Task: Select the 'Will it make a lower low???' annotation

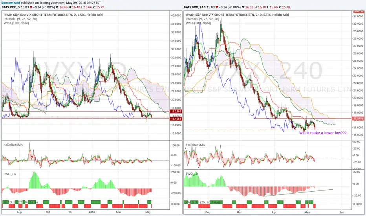Action: 323,133
